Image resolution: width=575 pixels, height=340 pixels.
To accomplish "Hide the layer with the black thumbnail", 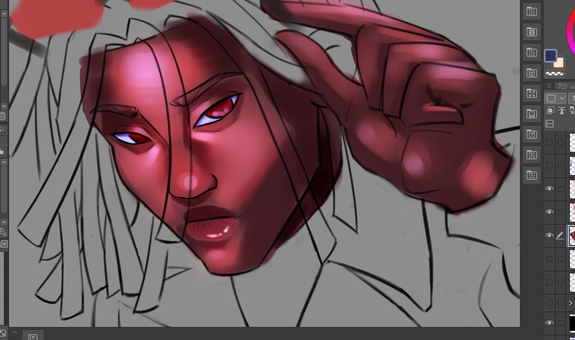I will [549, 323].
